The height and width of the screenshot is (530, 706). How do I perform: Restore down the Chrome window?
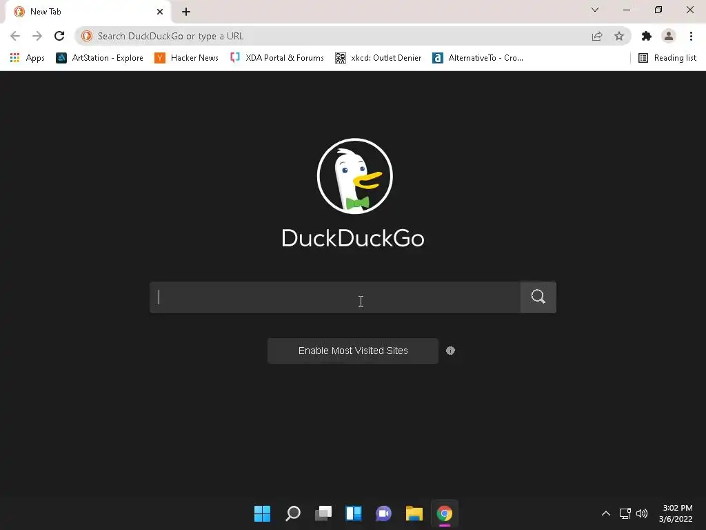(658, 10)
